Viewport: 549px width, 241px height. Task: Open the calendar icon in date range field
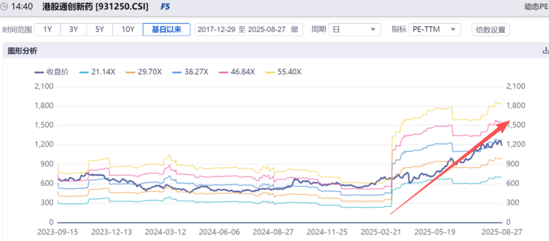295,29
